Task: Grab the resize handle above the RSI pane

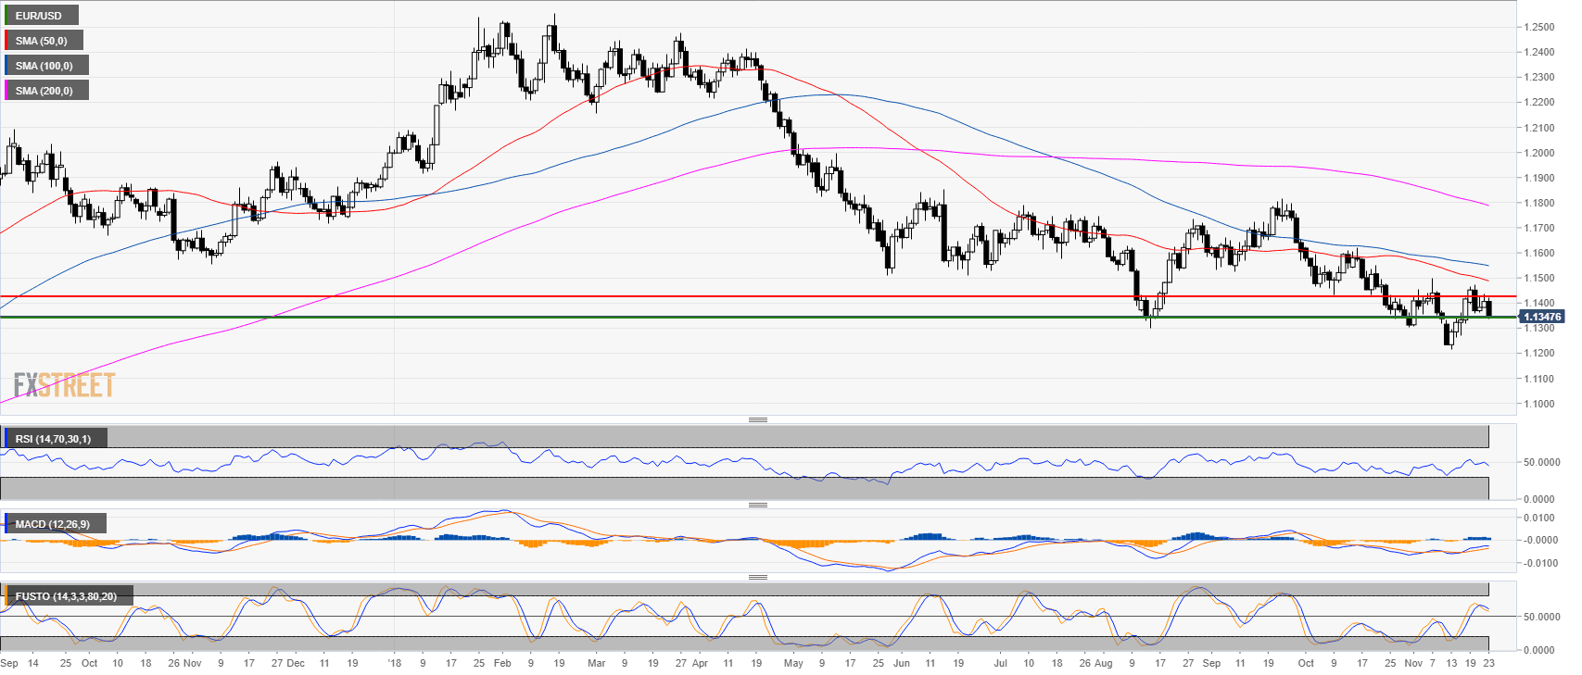Action: (757, 419)
